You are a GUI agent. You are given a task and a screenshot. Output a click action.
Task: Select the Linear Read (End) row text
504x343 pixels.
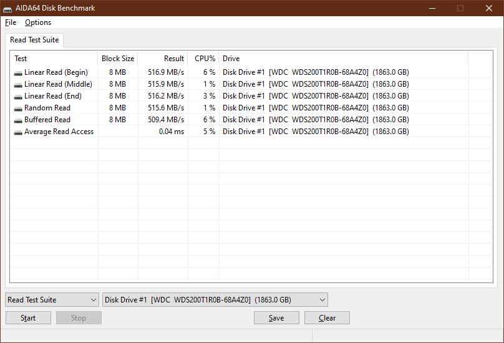pyautogui.click(x=53, y=96)
